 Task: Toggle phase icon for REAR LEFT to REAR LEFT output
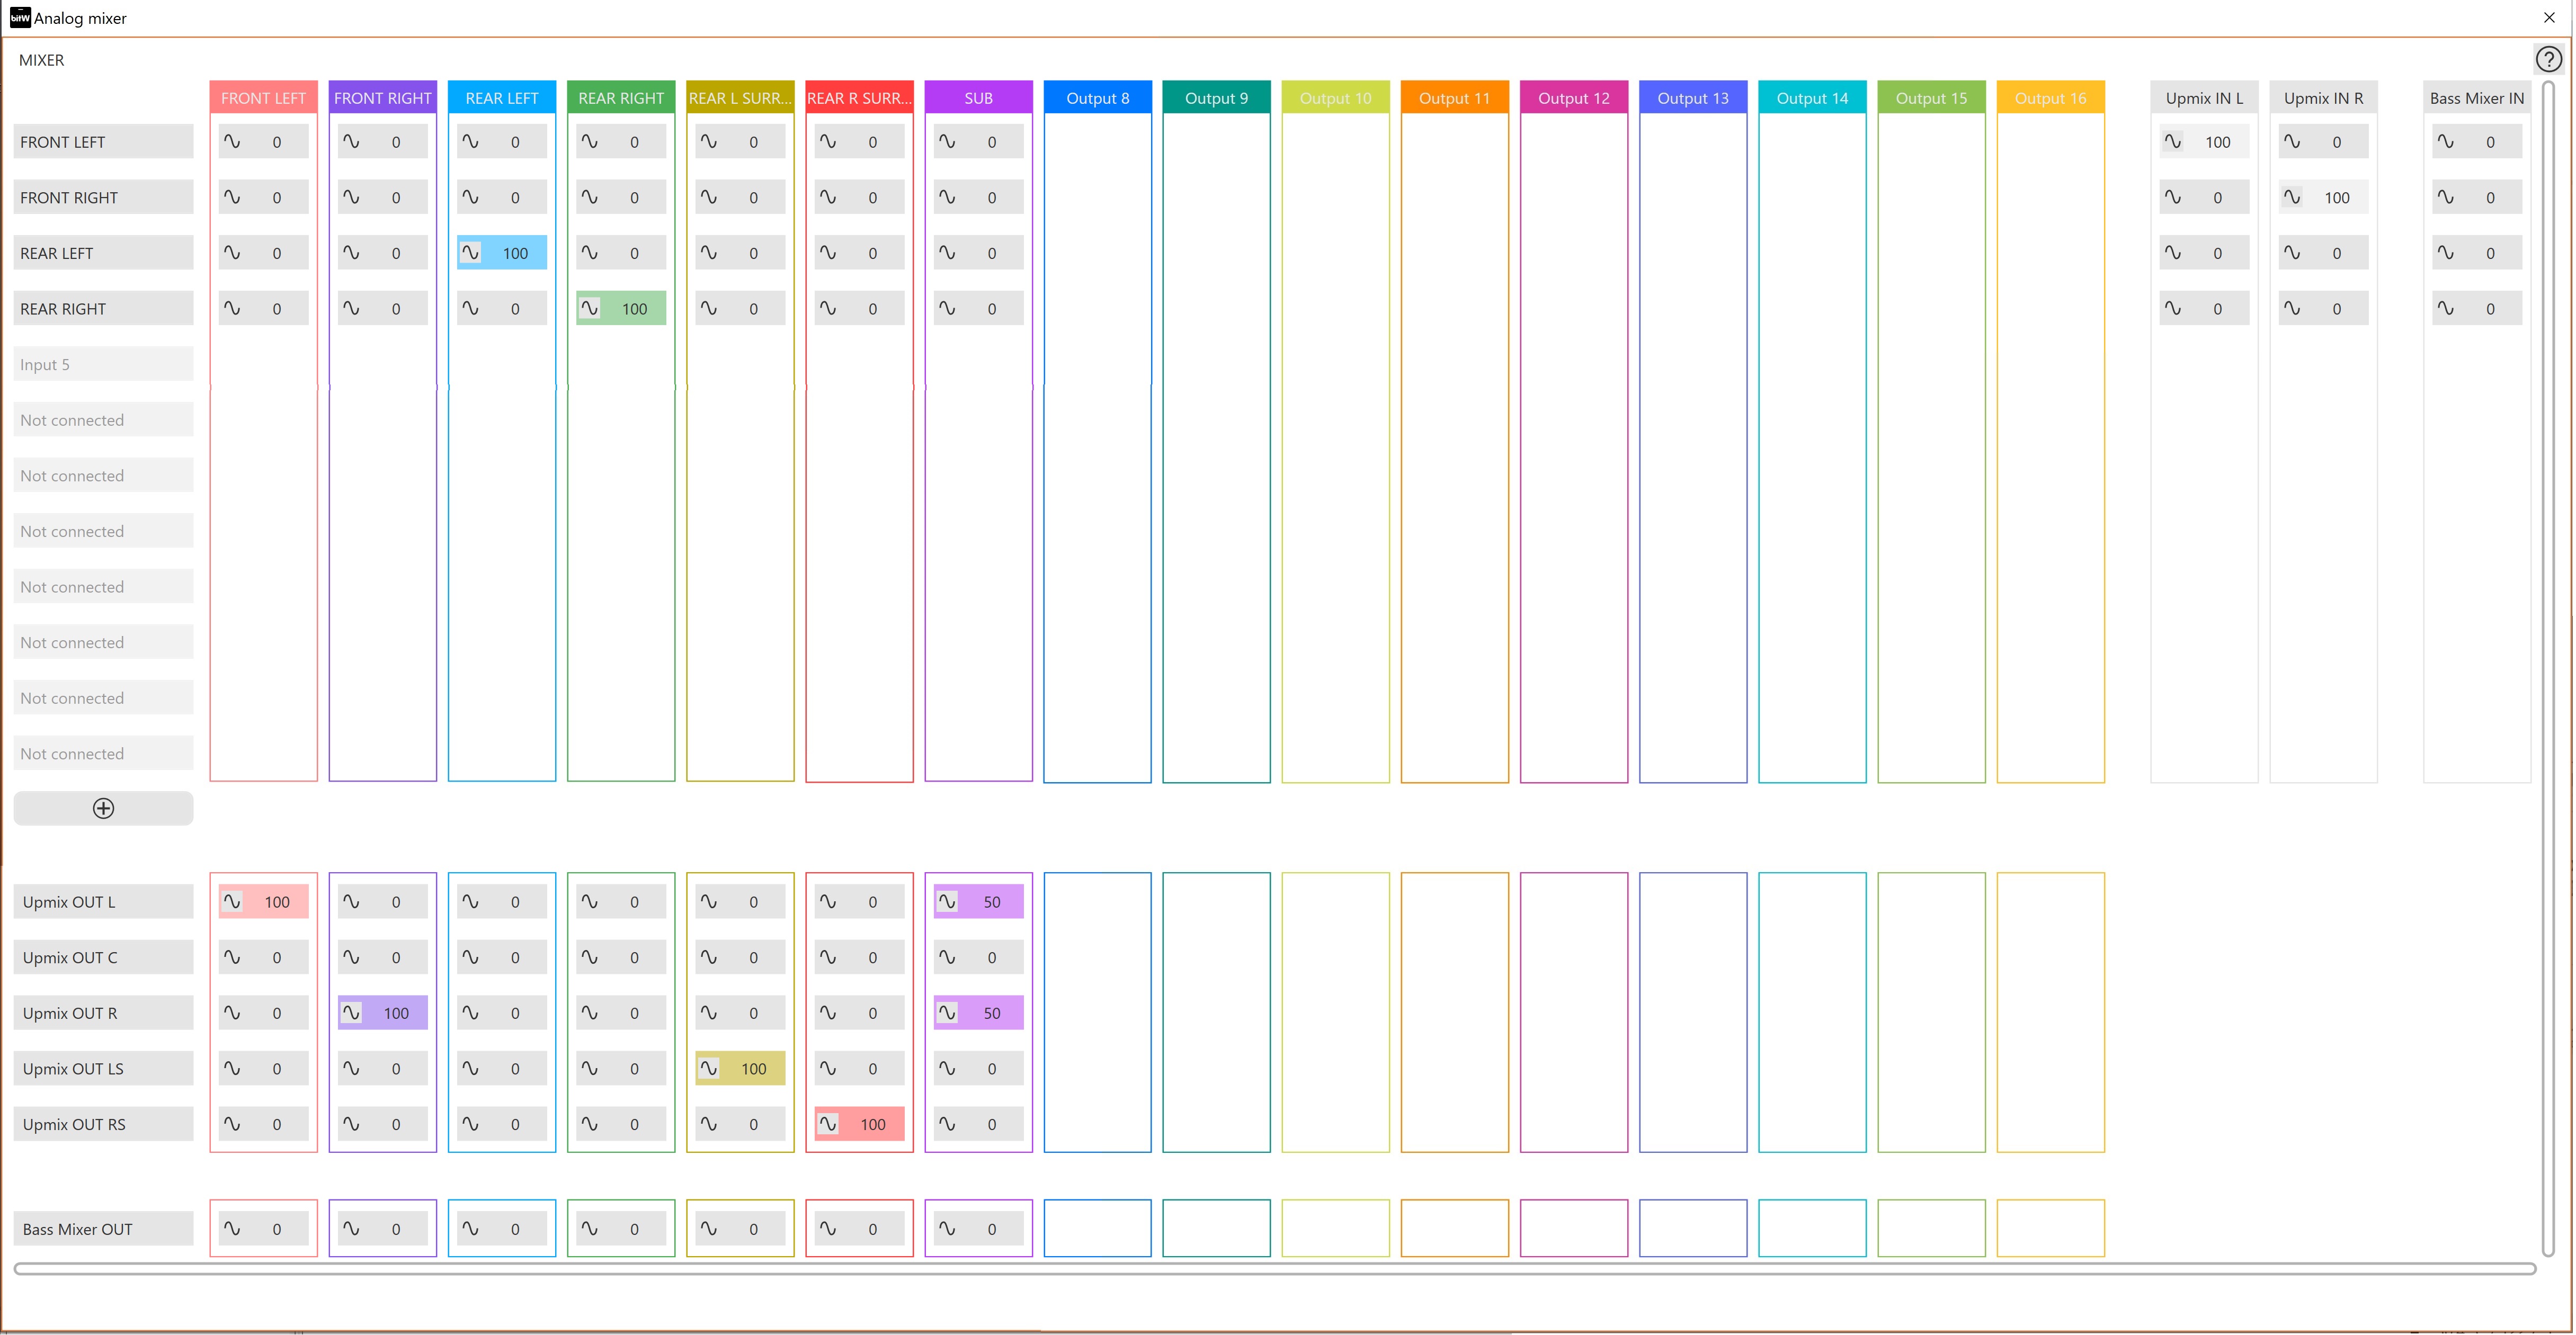pos(470,253)
